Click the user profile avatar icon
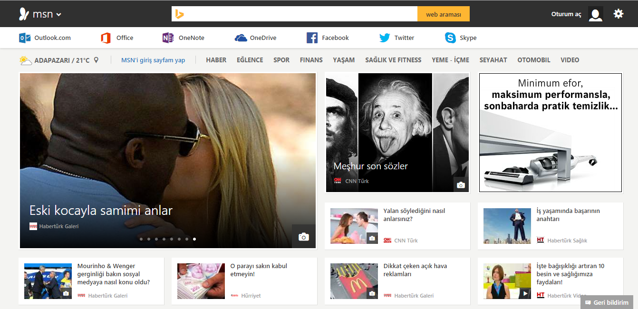The height and width of the screenshot is (309, 638). (x=595, y=14)
